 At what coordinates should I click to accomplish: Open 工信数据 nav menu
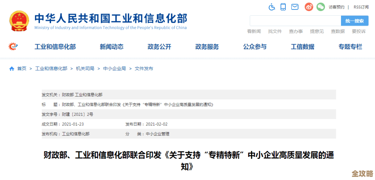click(x=302, y=47)
